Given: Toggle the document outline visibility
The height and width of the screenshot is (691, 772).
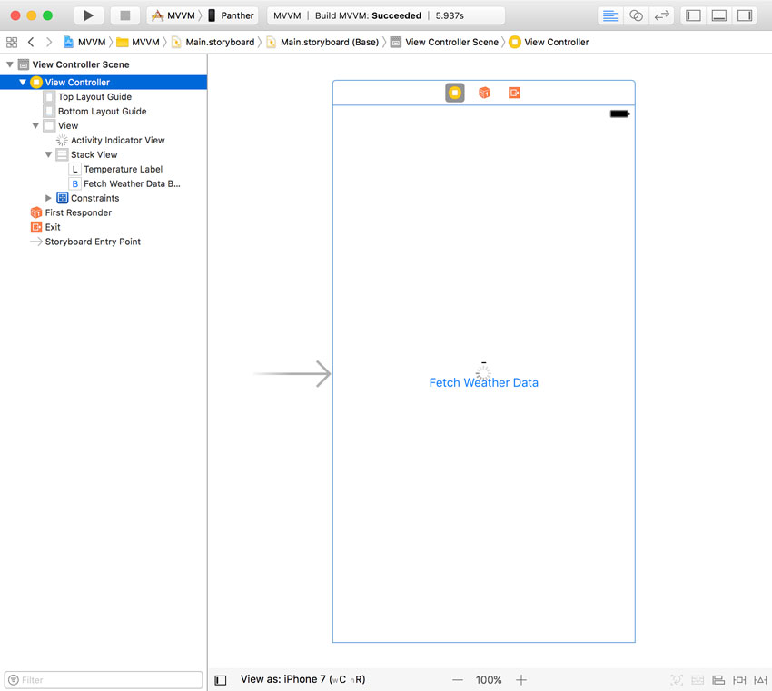Looking at the screenshot, I should (x=221, y=680).
